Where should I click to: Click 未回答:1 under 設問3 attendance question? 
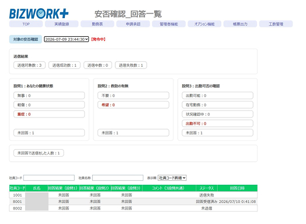point(218,133)
